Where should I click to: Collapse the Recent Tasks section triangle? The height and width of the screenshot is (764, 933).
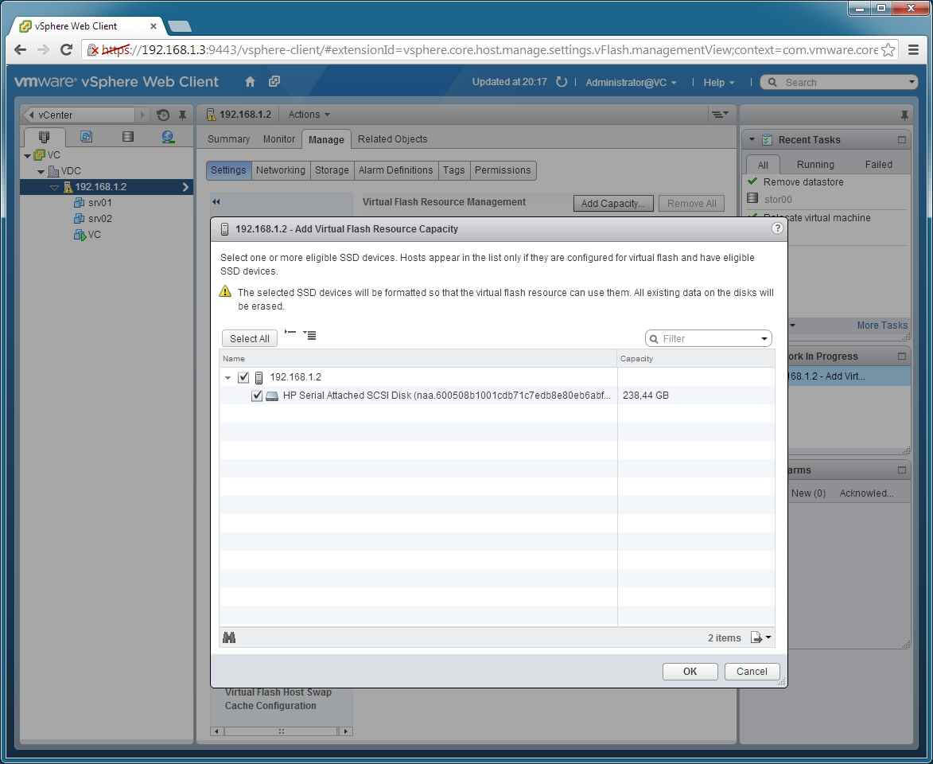(752, 139)
